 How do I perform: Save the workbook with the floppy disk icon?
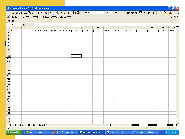point(17,13)
